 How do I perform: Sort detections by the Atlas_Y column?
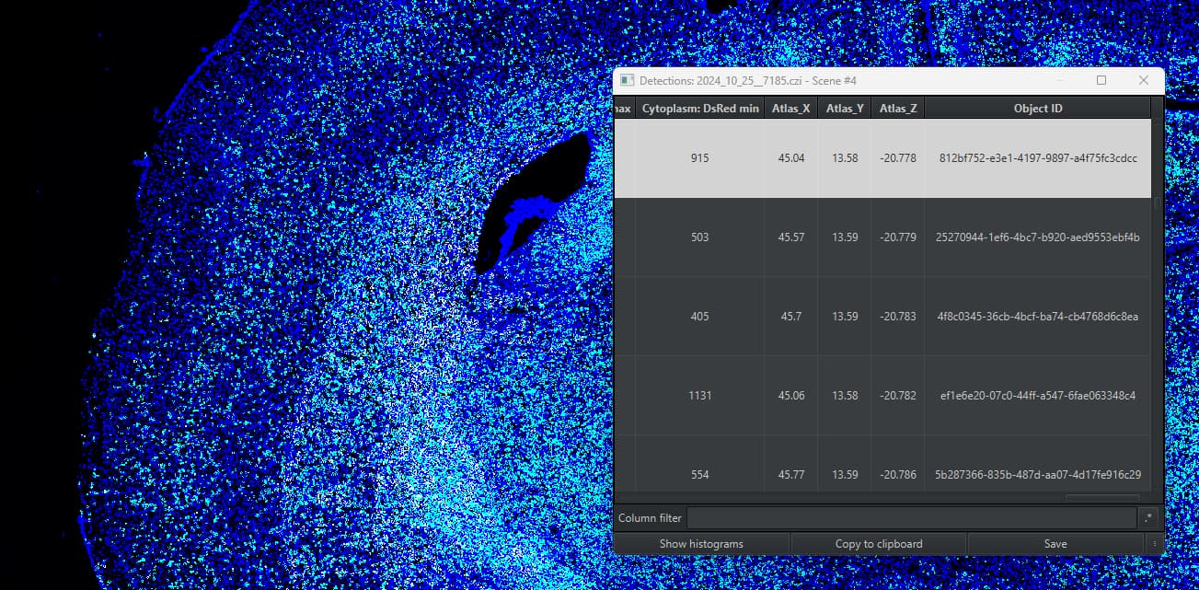843,108
